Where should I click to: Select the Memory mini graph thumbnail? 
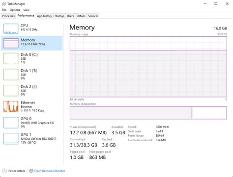coord(11,43)
